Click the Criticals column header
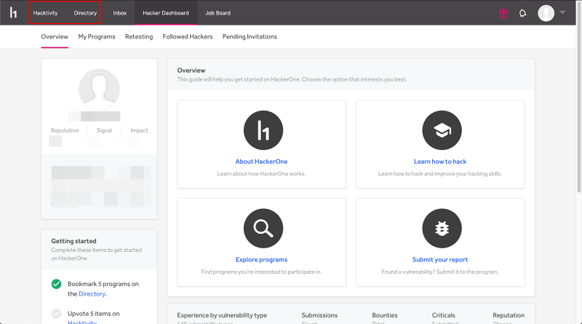This screenshot has width=582, height=324. (443, 315)
